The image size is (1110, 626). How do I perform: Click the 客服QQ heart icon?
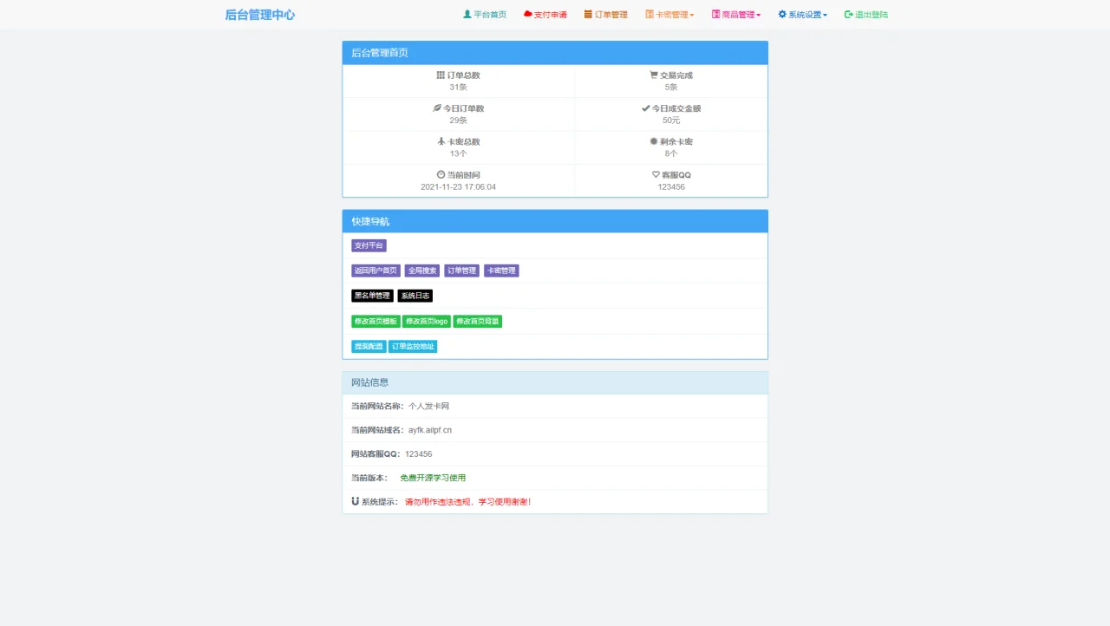coord(655,174)
